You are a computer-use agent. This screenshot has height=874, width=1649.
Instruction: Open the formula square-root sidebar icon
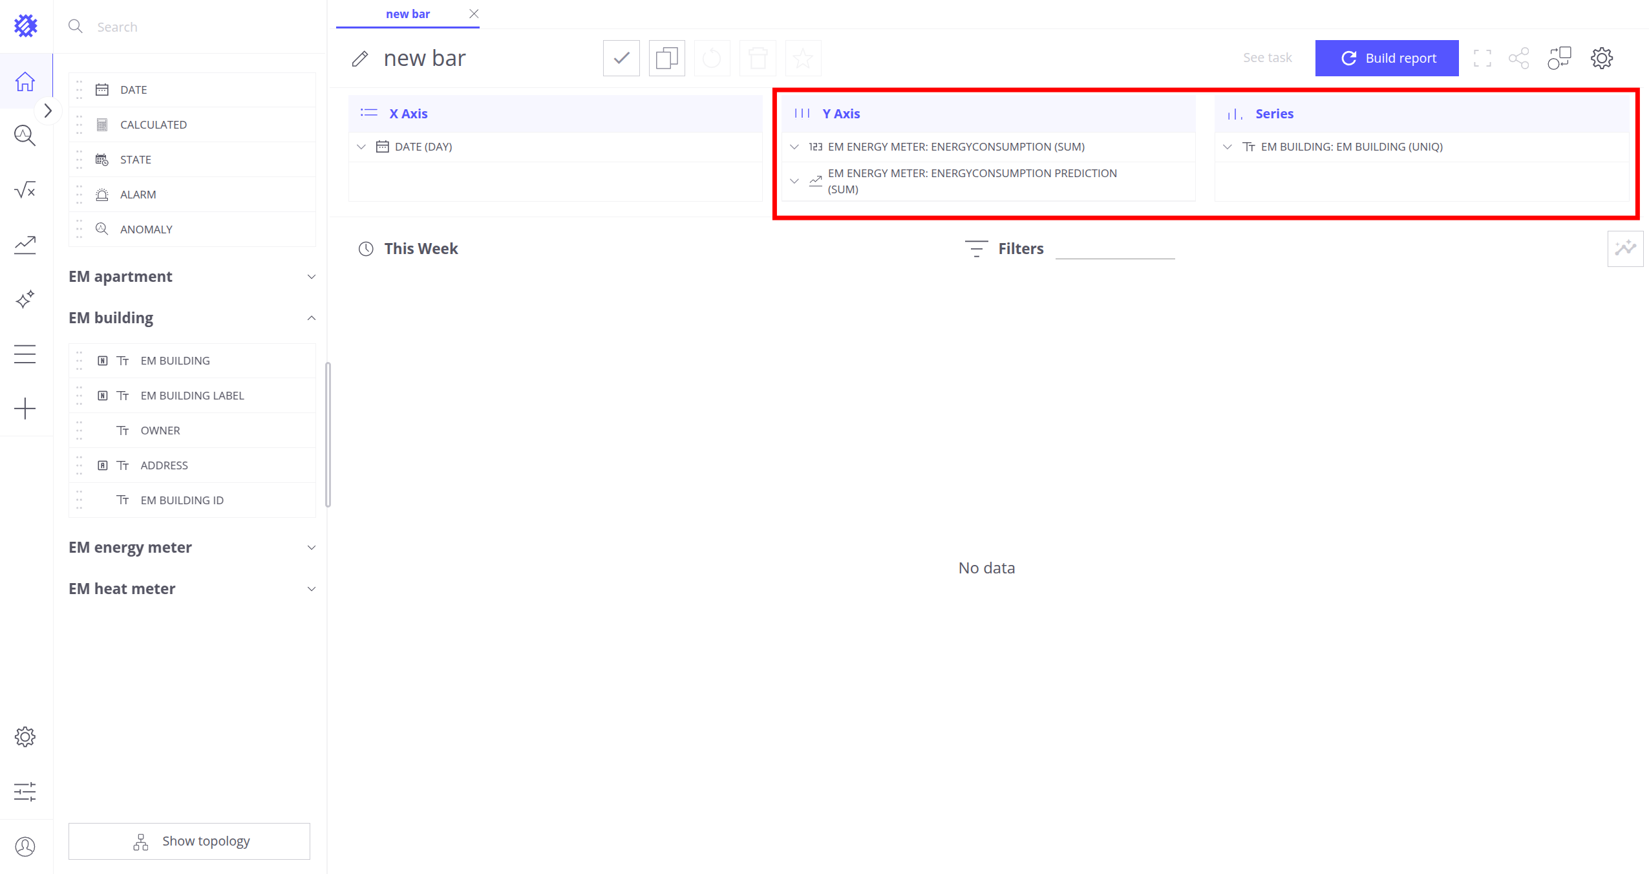(x=25, y=190)
